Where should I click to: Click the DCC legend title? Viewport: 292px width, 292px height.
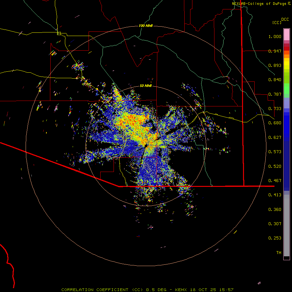(x=285, y=19)
